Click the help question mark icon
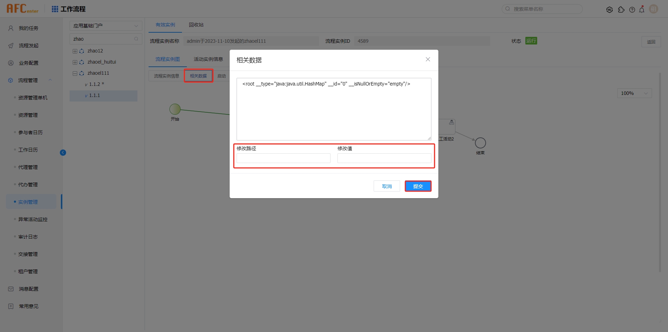This screenshot has height=332, width=668. click(x=632, y=10)
